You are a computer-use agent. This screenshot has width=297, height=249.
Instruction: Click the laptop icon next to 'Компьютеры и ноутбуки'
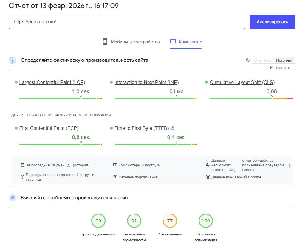pyautogui.click(x=115, y=164)
